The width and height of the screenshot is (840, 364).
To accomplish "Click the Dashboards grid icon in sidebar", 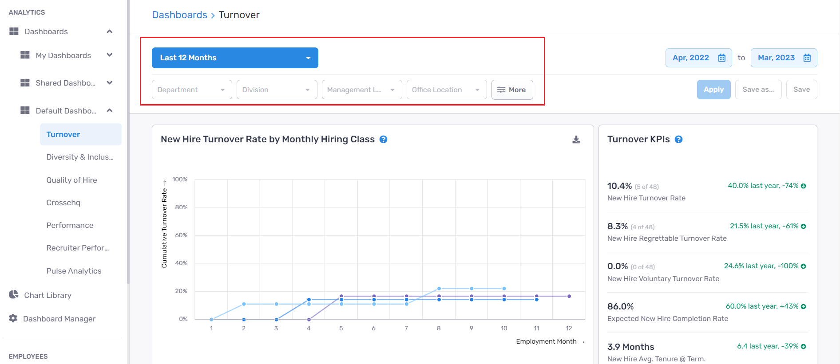I will (14, 31).
